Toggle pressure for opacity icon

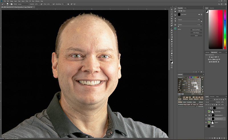41,4
